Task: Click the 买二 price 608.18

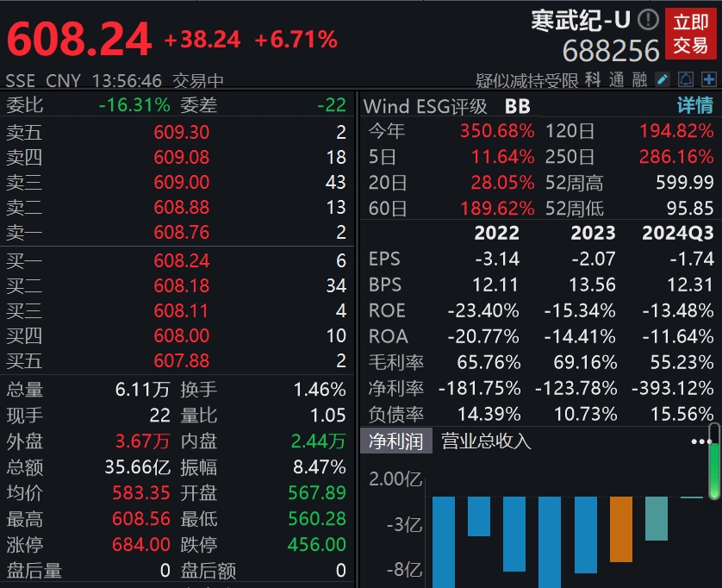Action: pyautogui.click(x=182, y=285)
